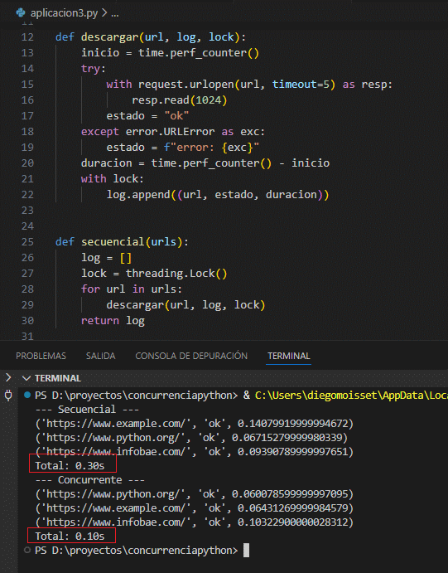Click the terminal cursor at the last prompt
The height and width of the screenshot is (573, 448).
tap(246, 551)
